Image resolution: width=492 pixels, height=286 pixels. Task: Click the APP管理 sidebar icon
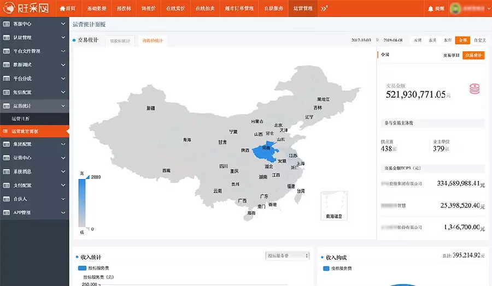(x=7, y=212)
